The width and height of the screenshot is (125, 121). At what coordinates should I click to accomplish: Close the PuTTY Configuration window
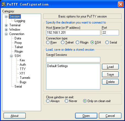tap(121, 4)
